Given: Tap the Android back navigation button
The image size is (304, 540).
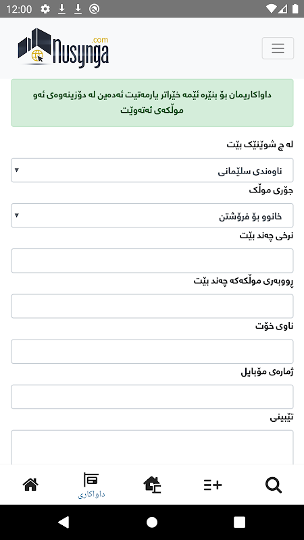Looking at the screenshot, I should (64, 522).
